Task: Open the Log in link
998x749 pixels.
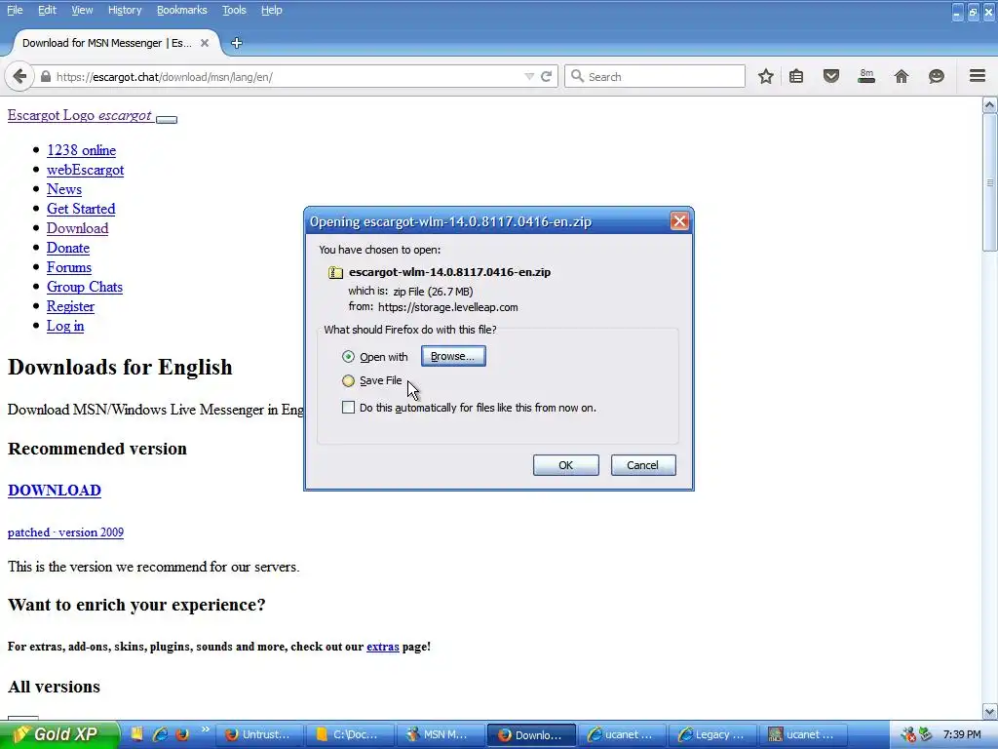Action: pos(65,326)
